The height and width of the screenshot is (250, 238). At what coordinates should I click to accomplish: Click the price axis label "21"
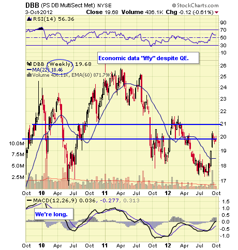tap(223, 124)
